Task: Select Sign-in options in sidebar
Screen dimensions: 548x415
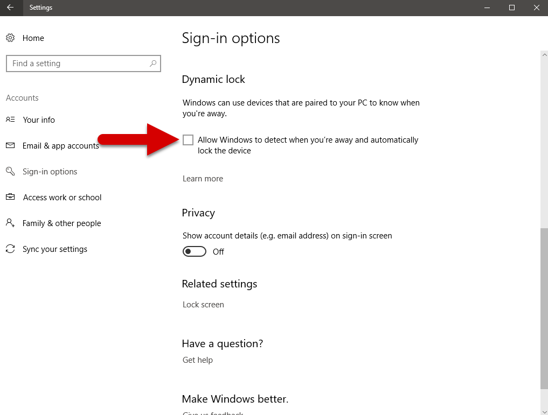Action: point(50,171)
